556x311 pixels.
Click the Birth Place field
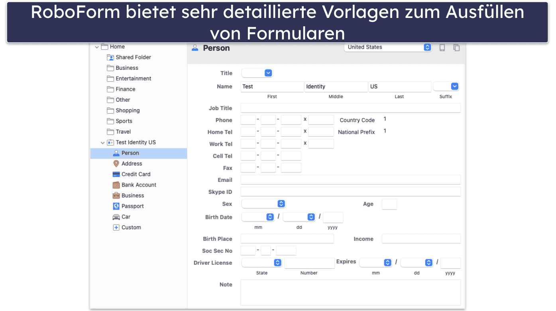tap(287, 239)
